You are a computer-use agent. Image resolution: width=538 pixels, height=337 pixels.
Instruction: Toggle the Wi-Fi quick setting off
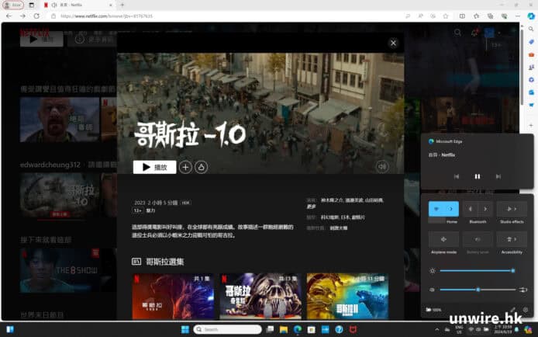click(x=436, y=209)
